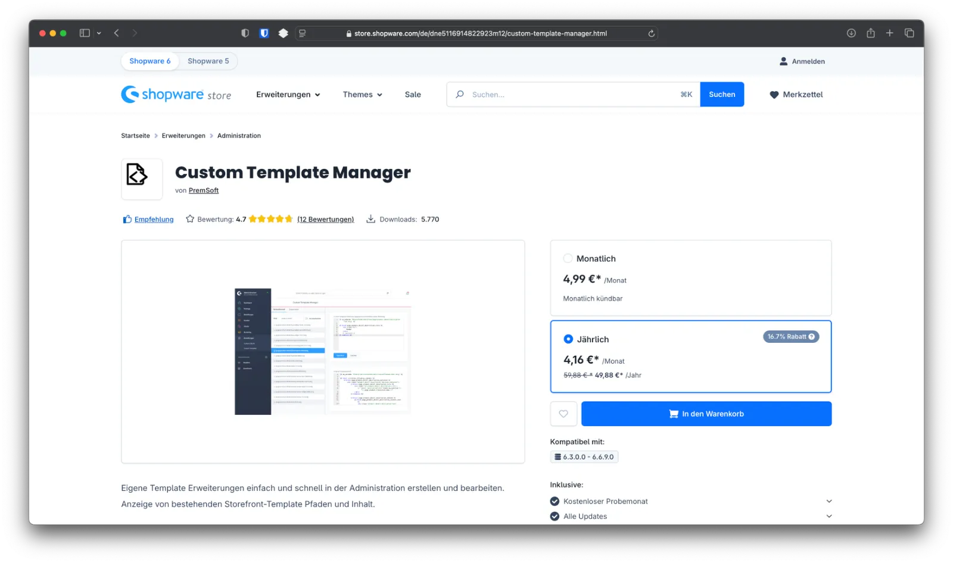Screen dimensions: 953x563
Task: Click the fifth rating star
Action: click(289, 218)
